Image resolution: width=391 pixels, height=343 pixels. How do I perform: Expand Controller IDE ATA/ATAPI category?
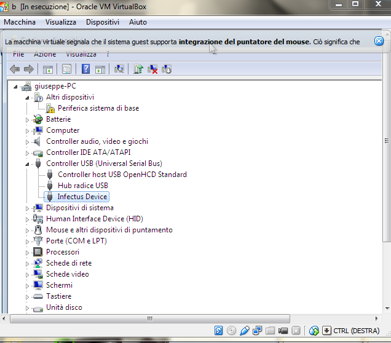pos(27,153)
